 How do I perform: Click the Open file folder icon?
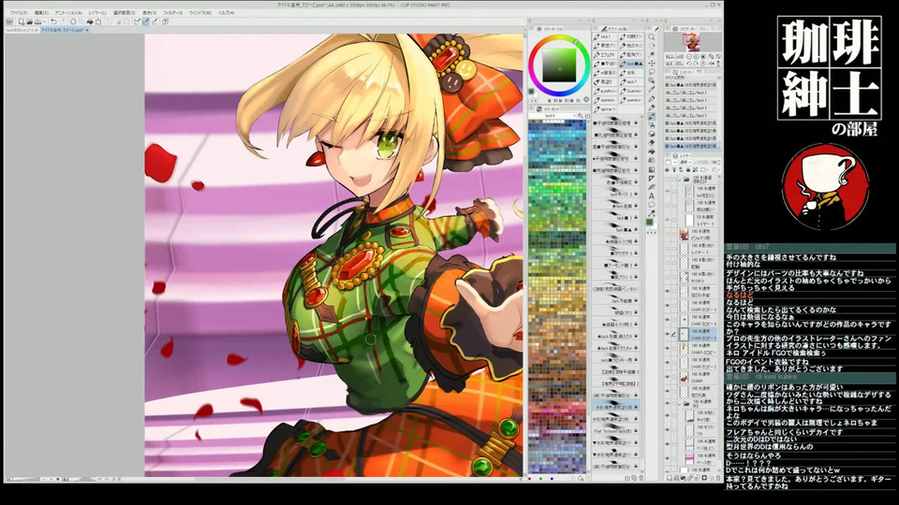point(29,22)
